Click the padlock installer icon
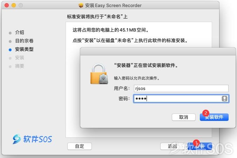This screenshot has width=237, height=158. [99, 74]
